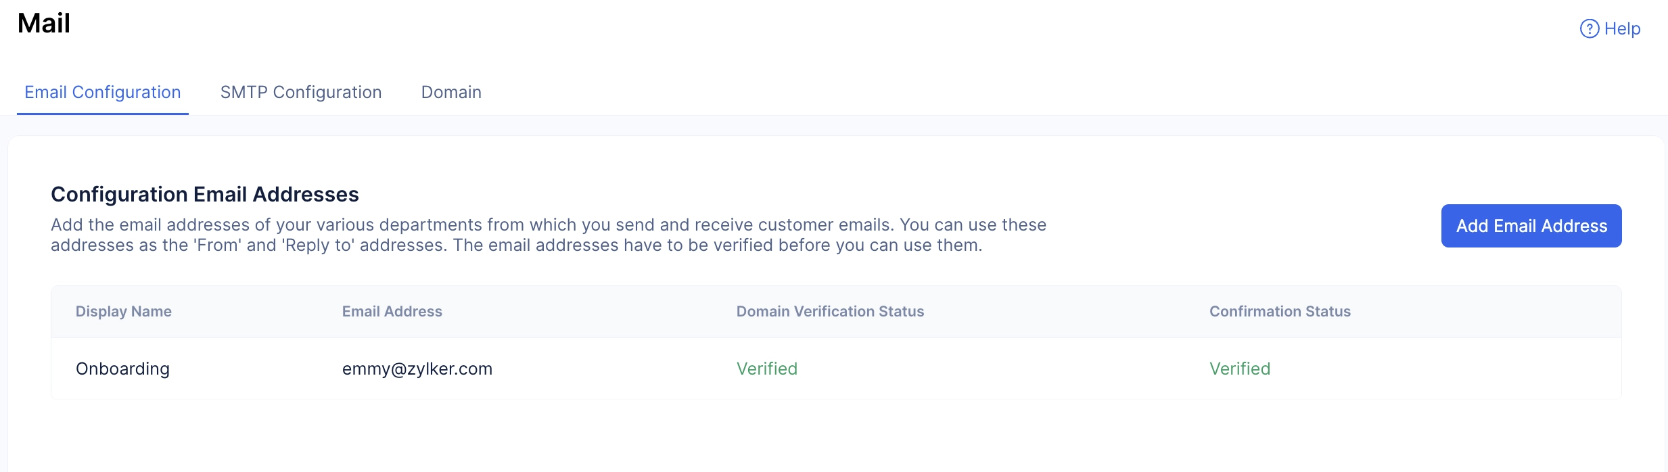The width and height of the screenshot is (1668, 472).
Task: Click the Domain Verification Status column header
Action: [x=830, y=311]
